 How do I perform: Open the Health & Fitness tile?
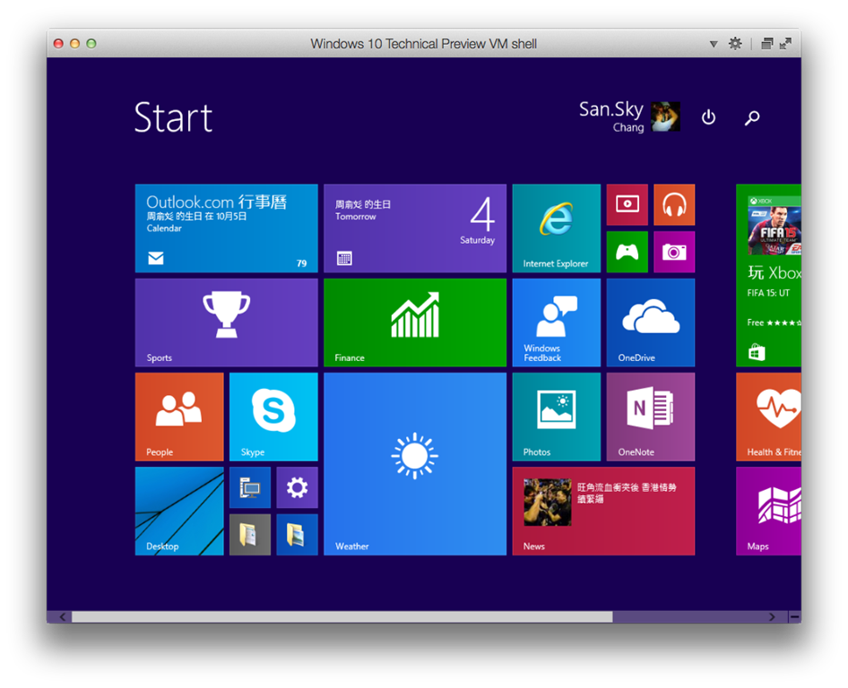tap(768, 417)
